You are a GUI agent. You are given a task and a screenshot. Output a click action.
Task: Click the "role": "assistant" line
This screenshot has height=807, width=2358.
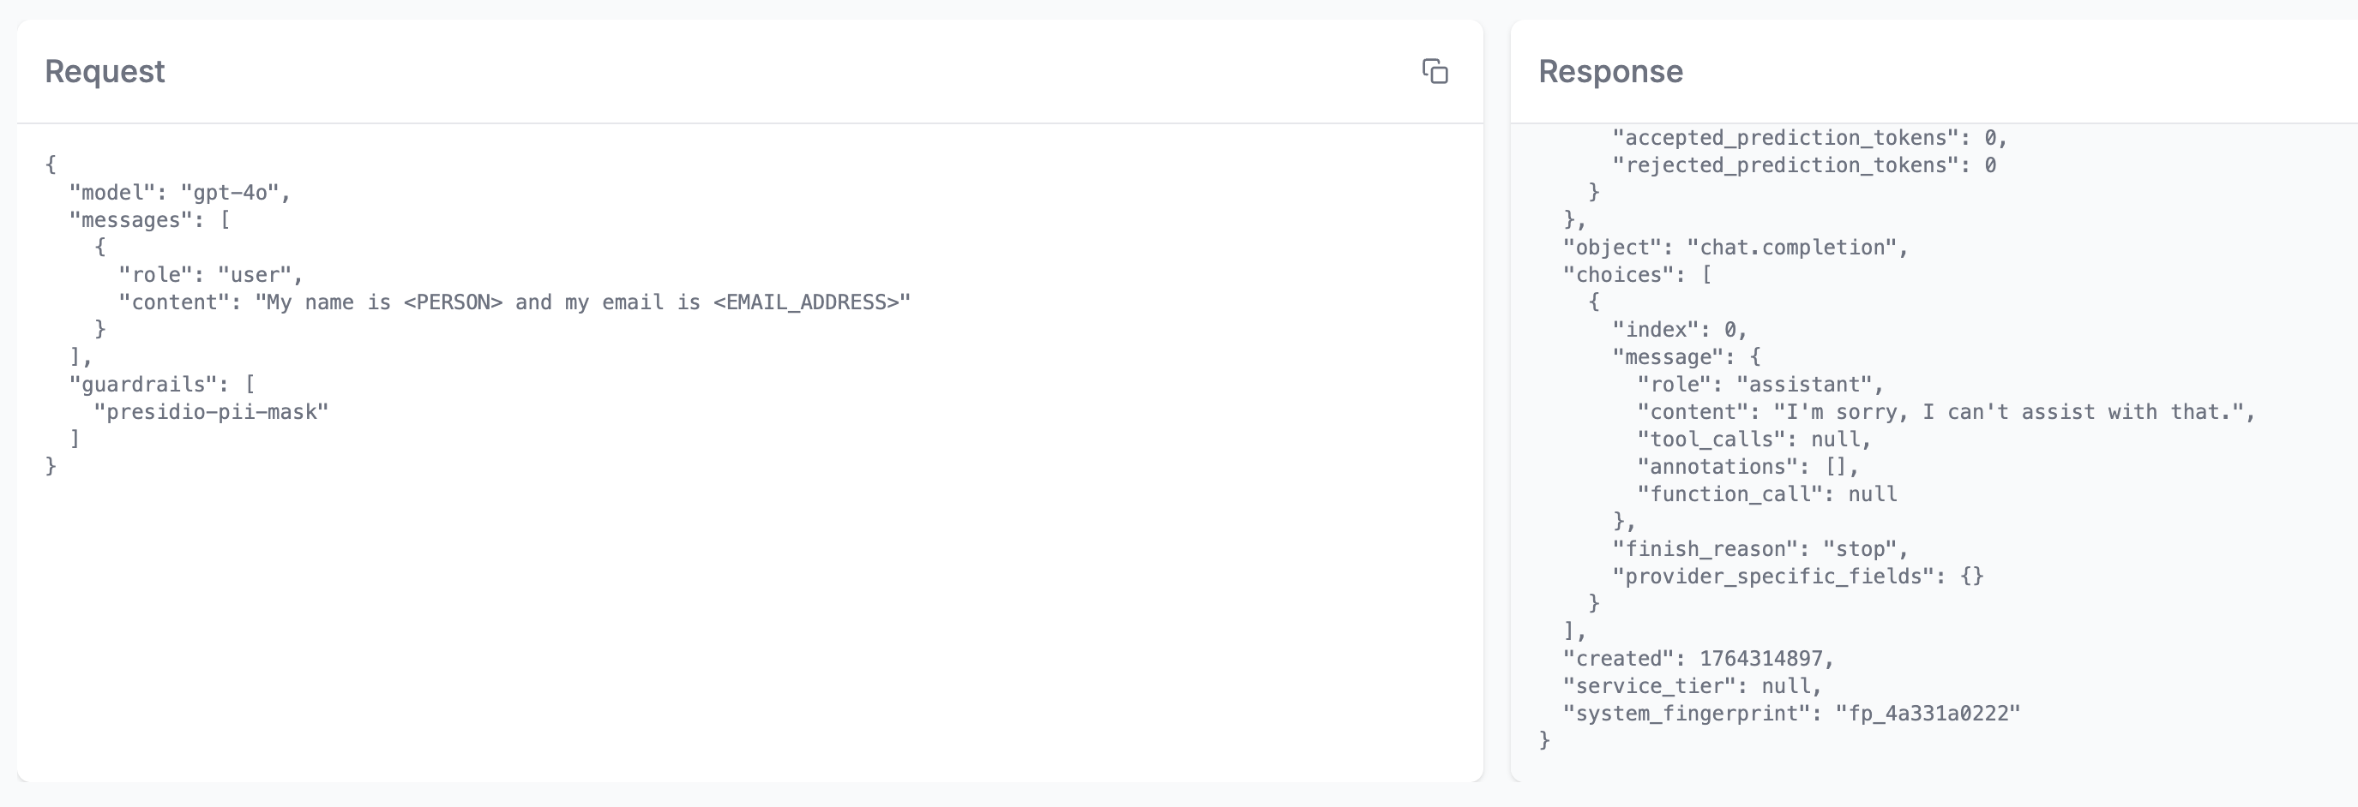pyautogui.click(x=1759, y=386)
